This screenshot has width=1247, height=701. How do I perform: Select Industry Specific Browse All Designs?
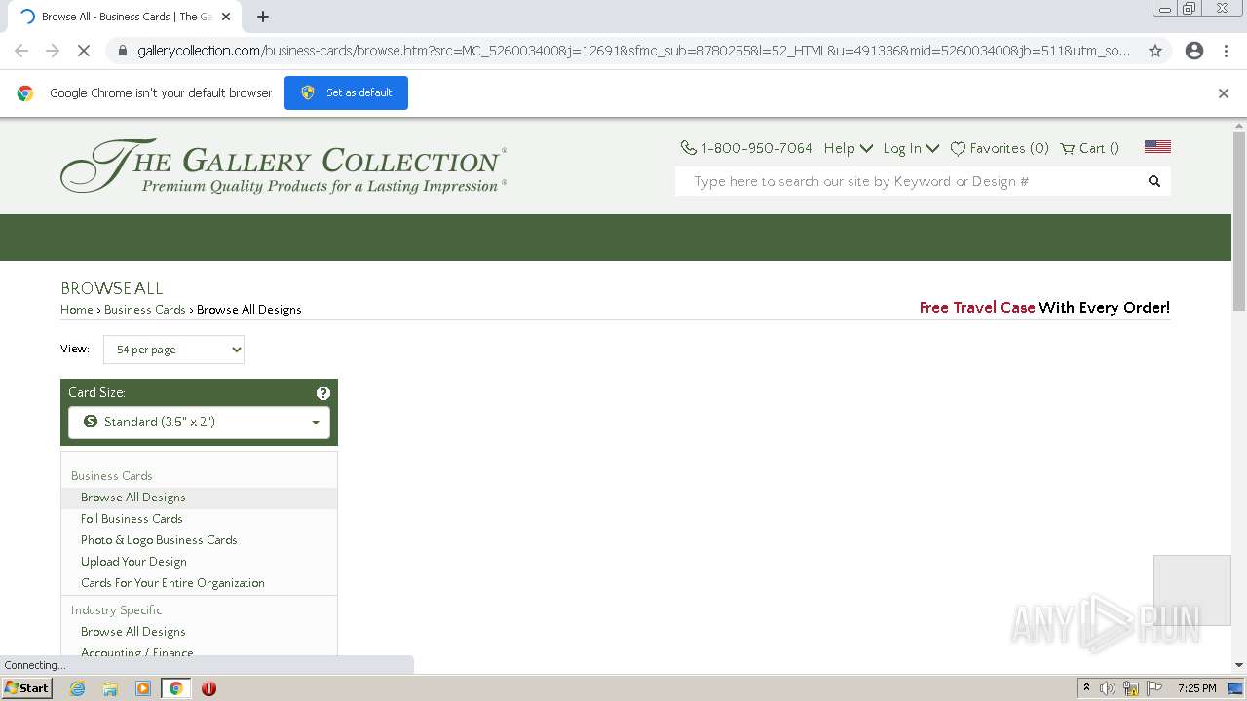[x=133, y=632]
